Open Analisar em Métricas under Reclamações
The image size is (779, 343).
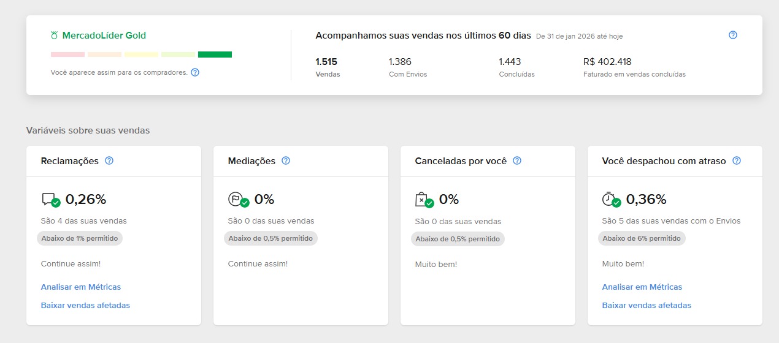click(81, 287)
